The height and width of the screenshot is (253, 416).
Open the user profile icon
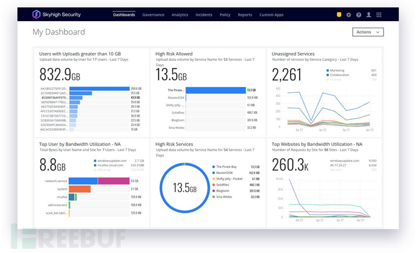coord(368,14)
